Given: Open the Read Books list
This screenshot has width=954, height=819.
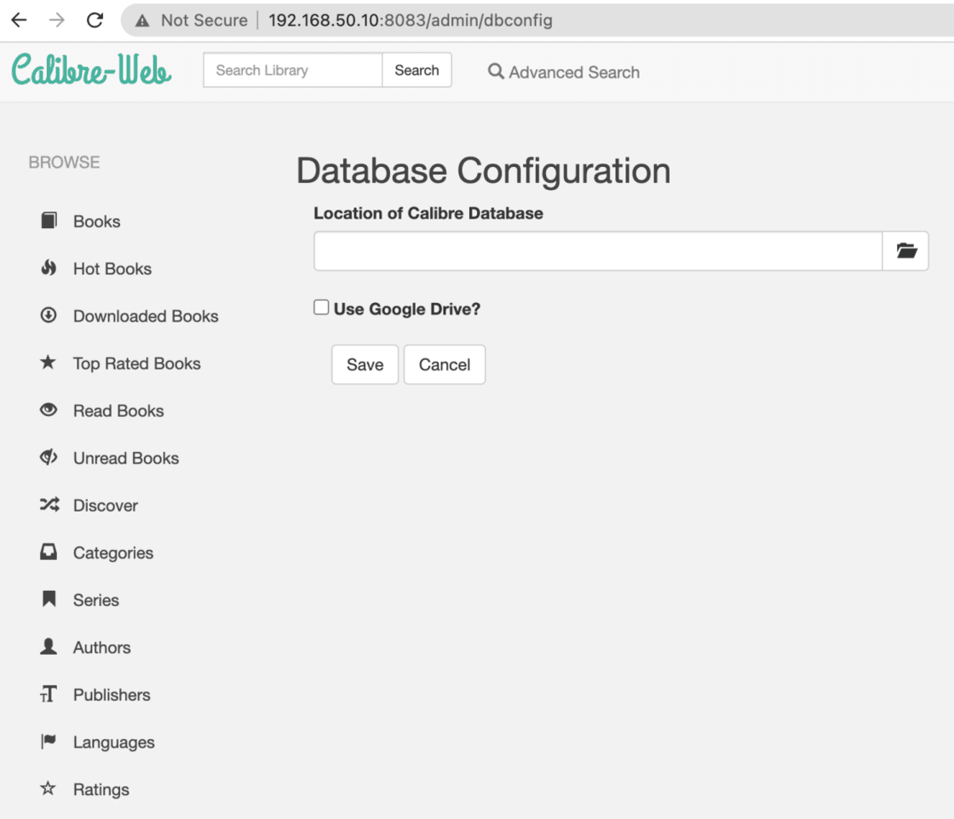Looking at the screenshot, I should pos(118,411).
